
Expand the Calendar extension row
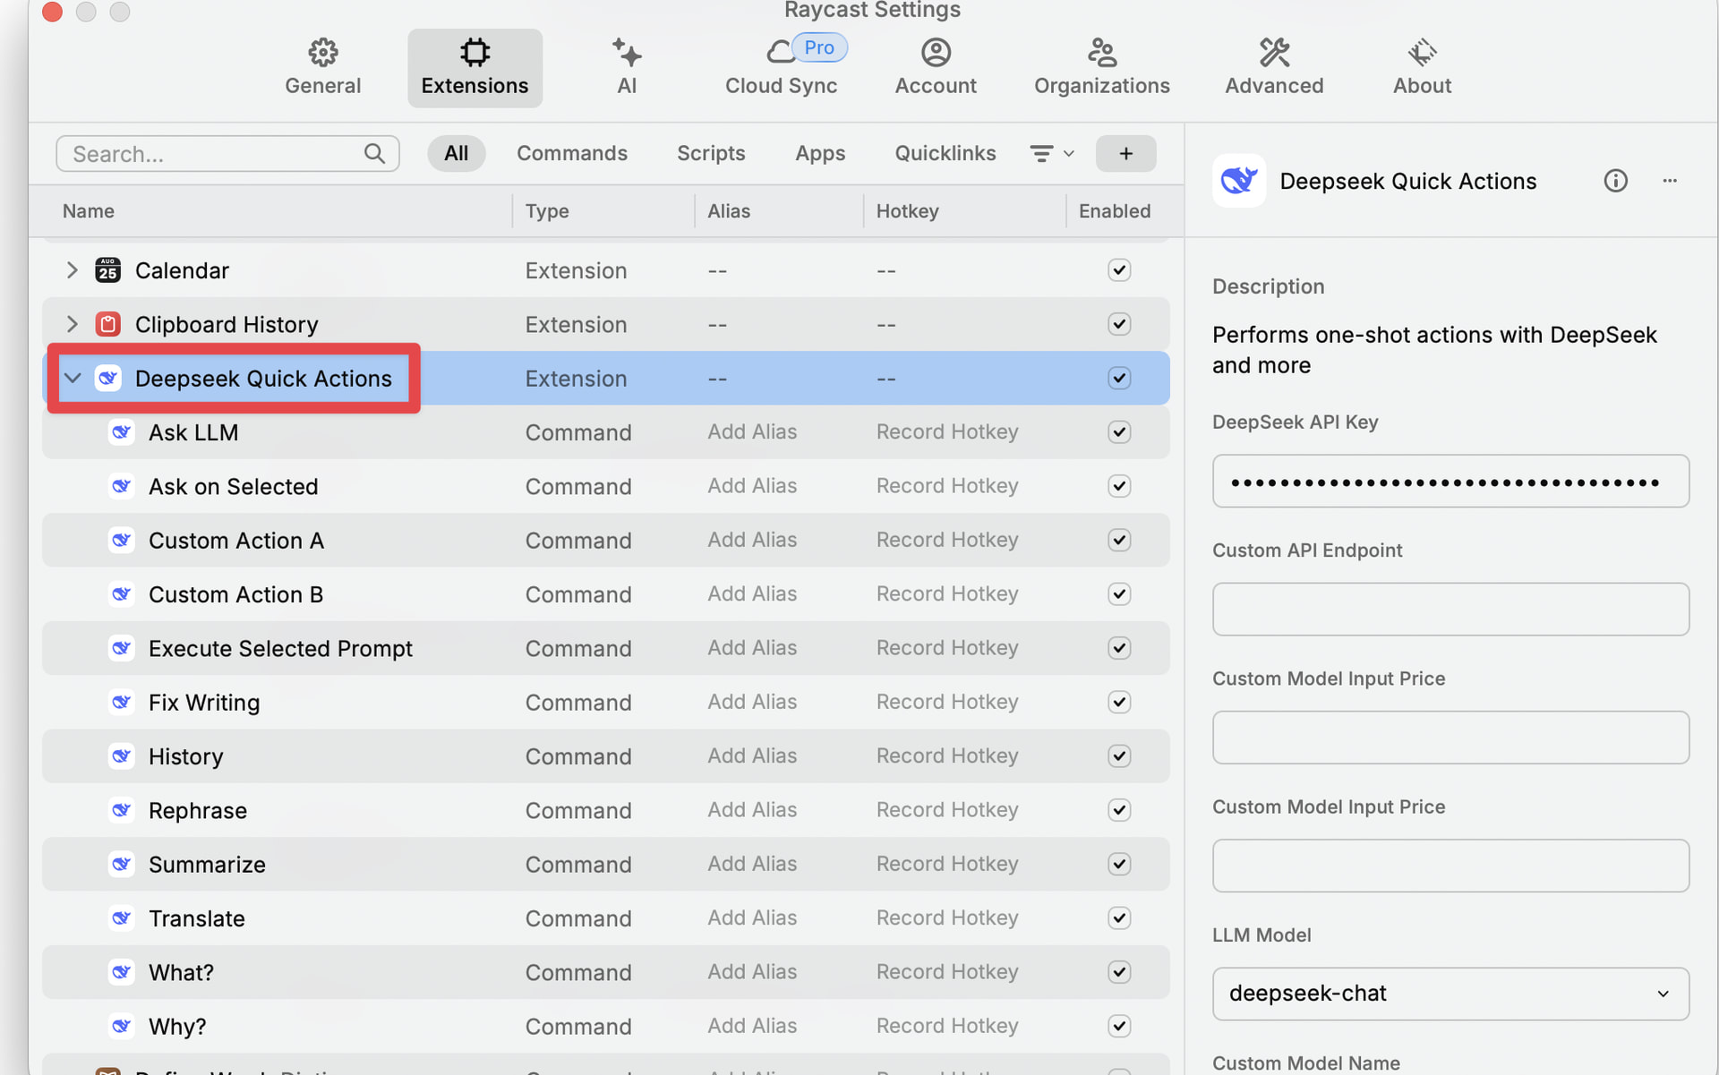coord(73,270)
